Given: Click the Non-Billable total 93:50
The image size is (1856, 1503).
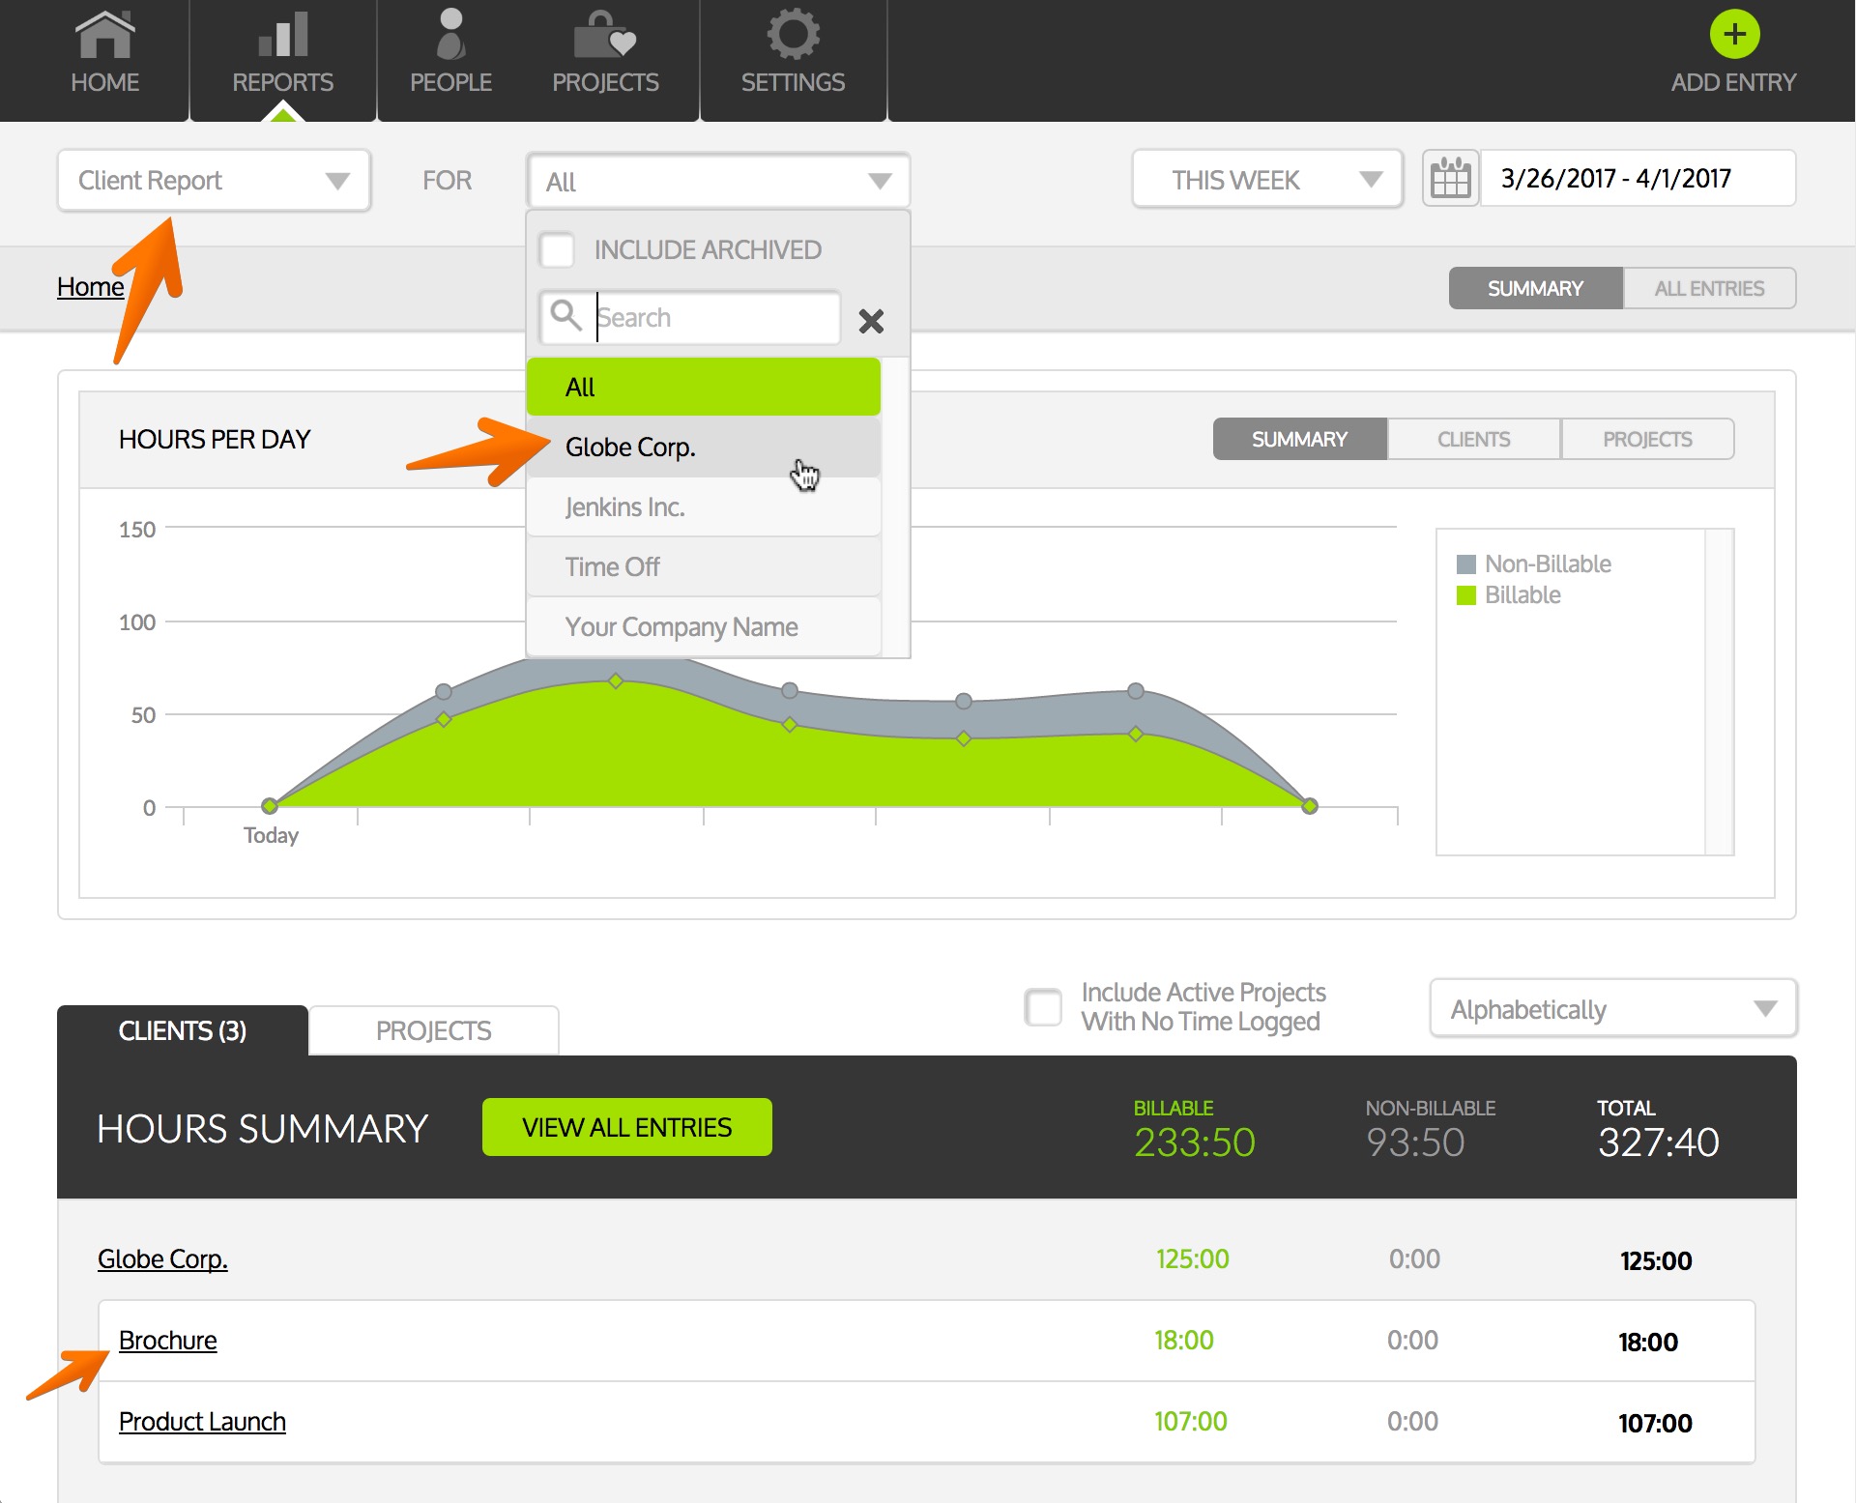Looking at the screenshot, I should [x=1415, y=1142].
